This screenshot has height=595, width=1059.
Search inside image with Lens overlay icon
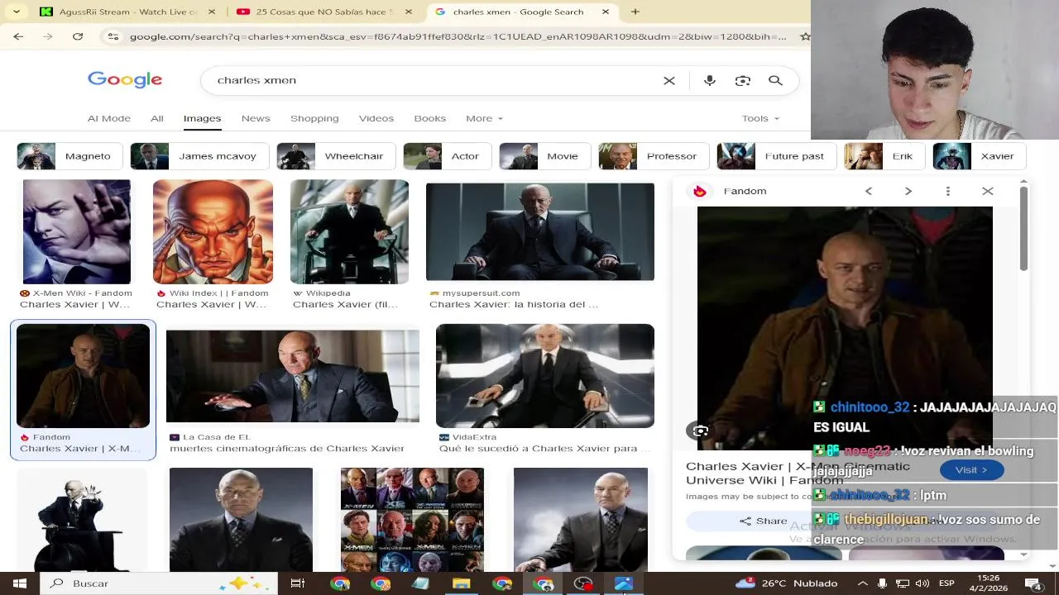coord(701,431)
